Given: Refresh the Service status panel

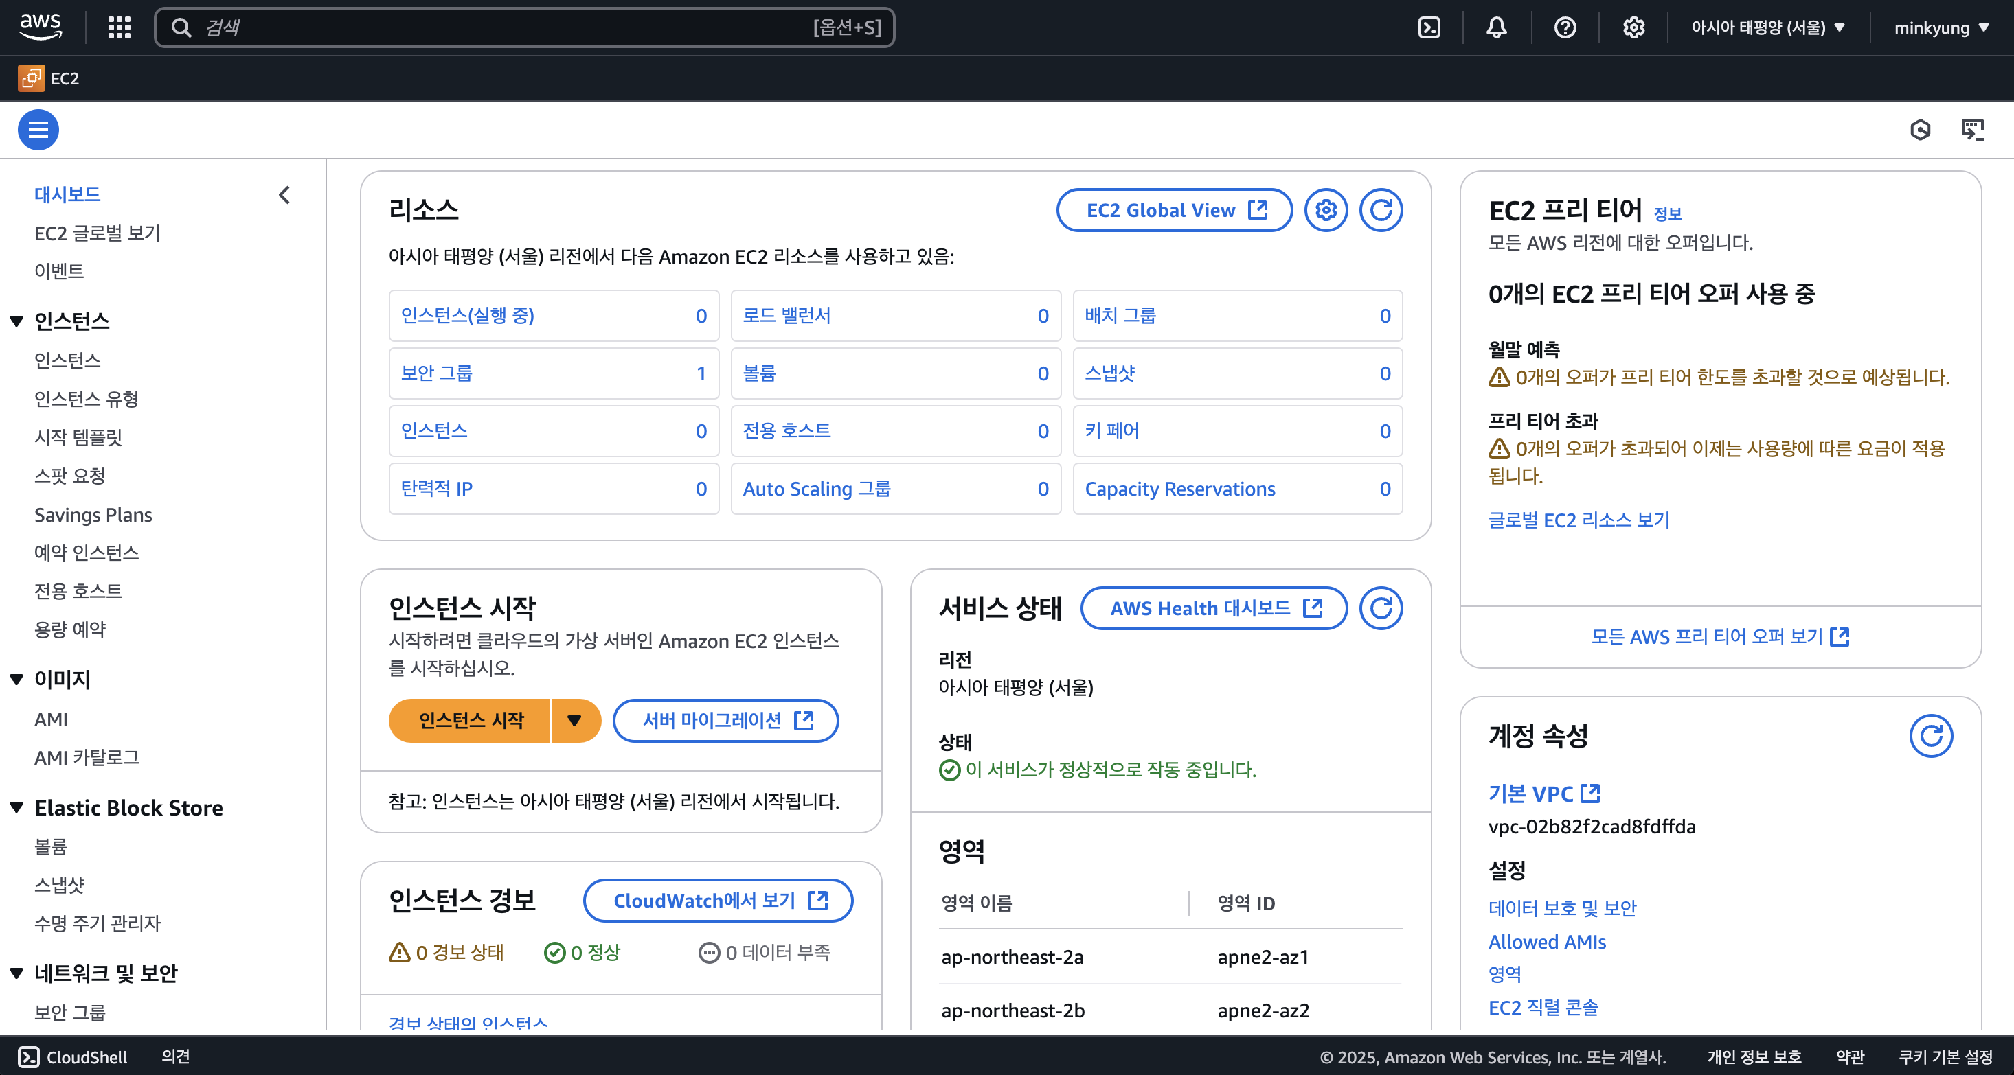Looking at the screenshot, I should coord(1381,608).
